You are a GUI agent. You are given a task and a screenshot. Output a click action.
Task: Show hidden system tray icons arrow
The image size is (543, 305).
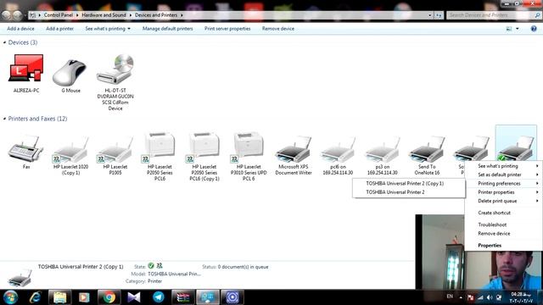click(x=461, y=297)
